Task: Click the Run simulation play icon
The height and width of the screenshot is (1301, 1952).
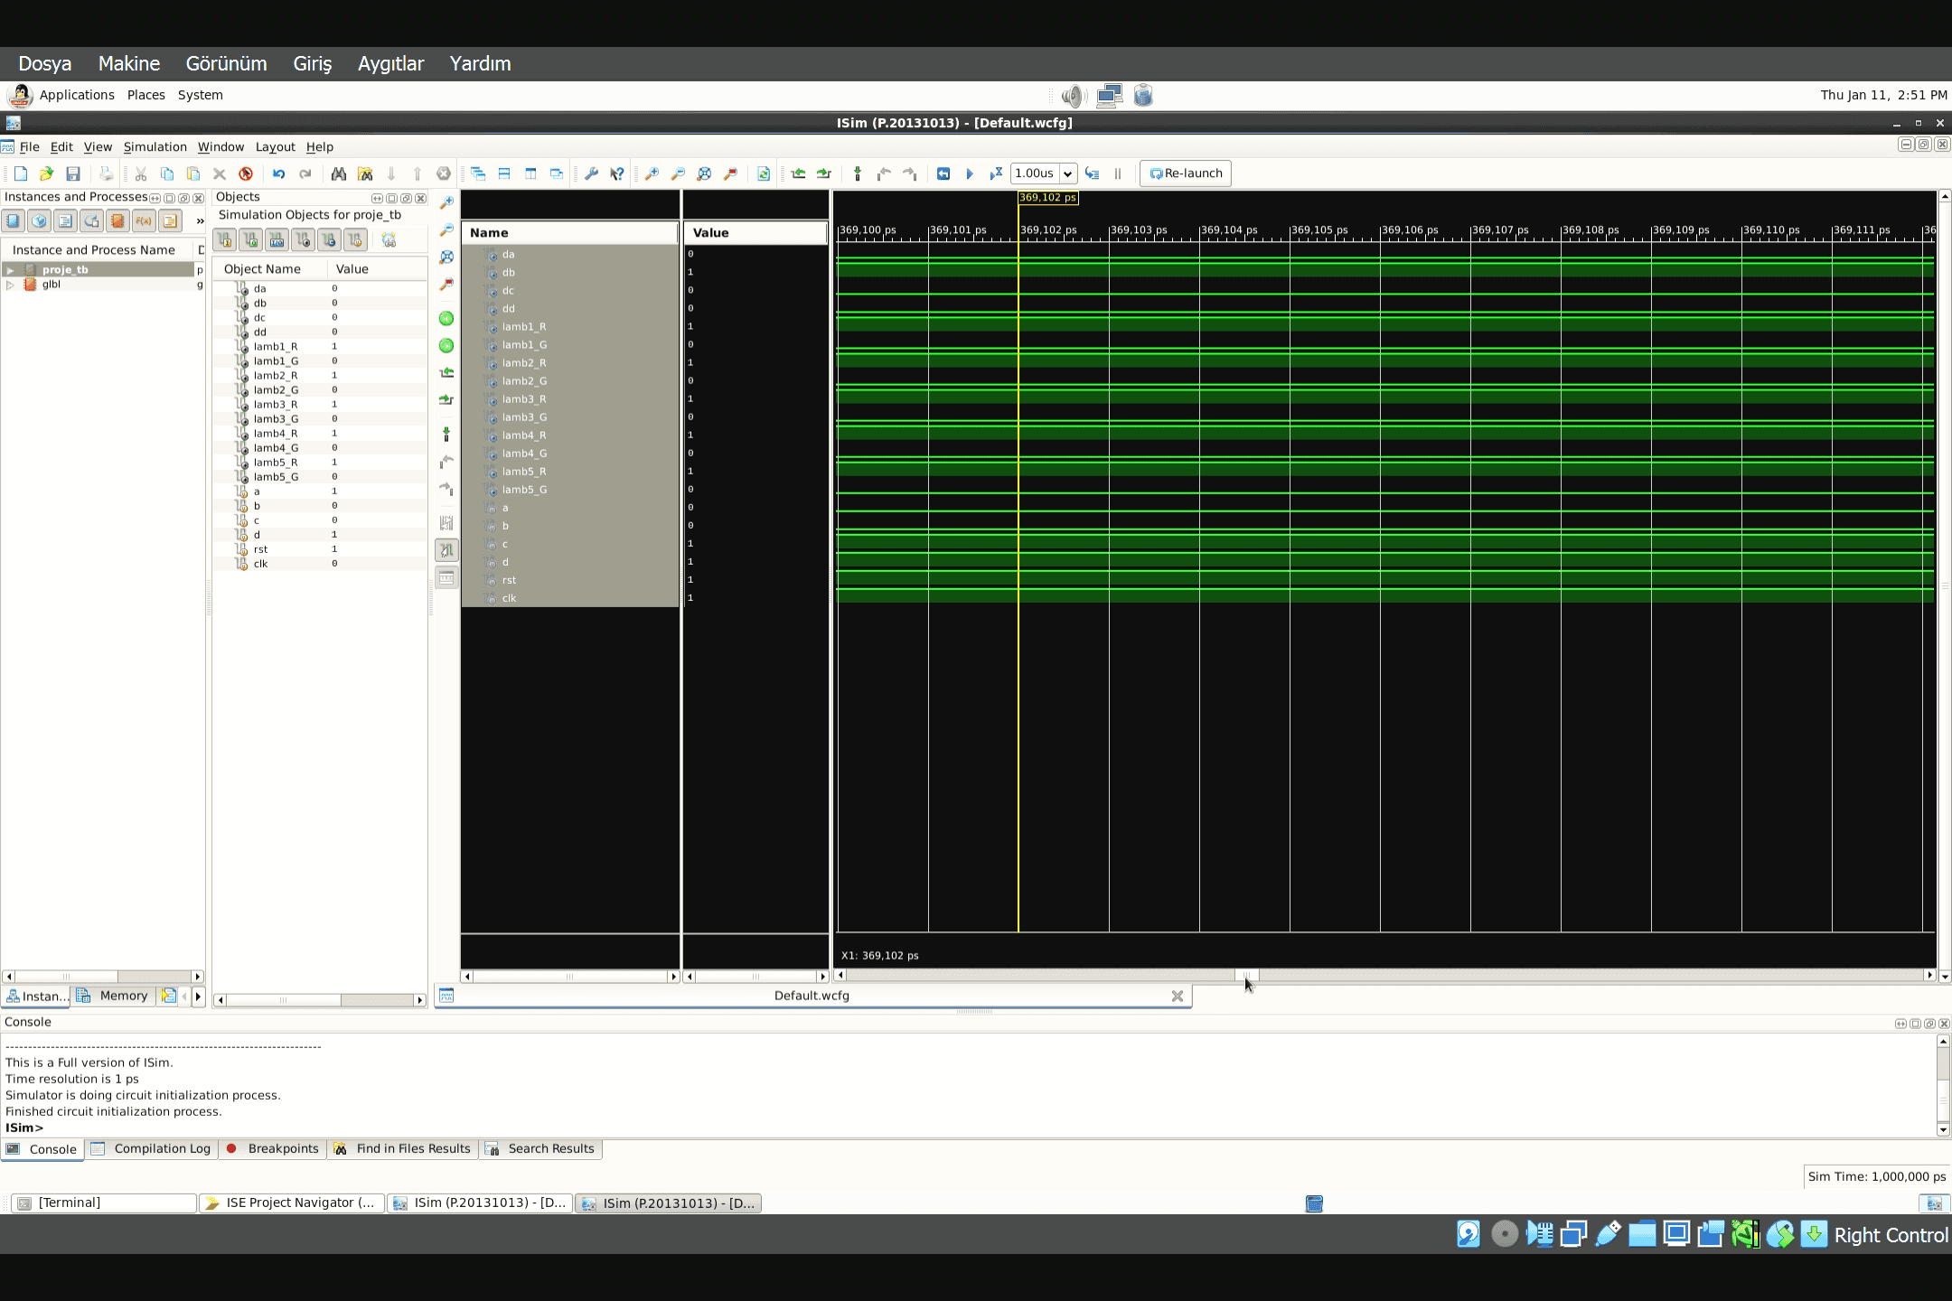Action: (971, 173)
